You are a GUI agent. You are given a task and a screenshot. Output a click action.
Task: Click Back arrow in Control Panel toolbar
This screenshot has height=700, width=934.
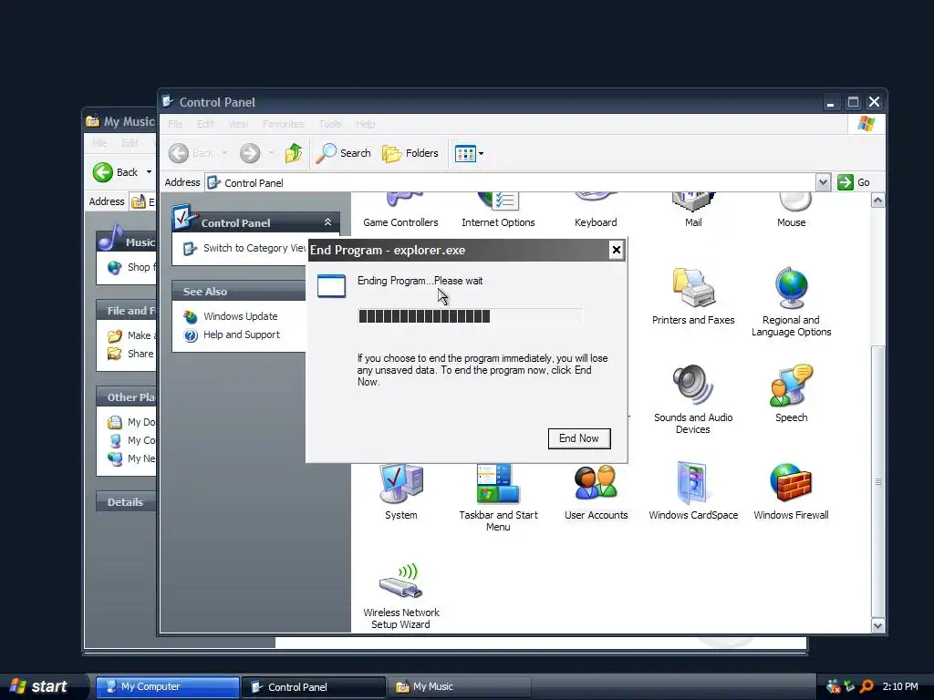pyautogui.click(x=191, y=153)
